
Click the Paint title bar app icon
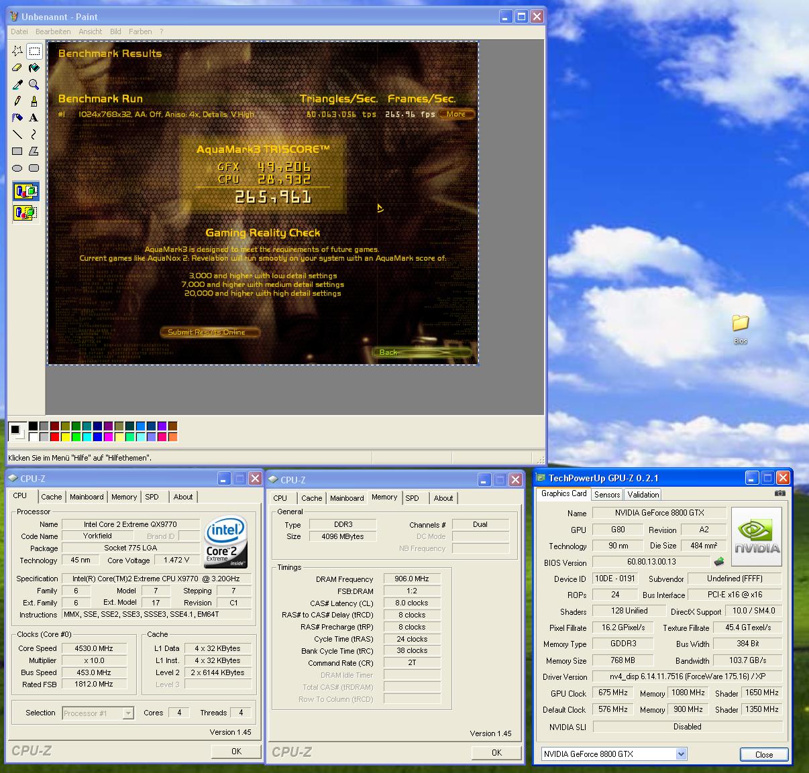click(x=13, y=16)
